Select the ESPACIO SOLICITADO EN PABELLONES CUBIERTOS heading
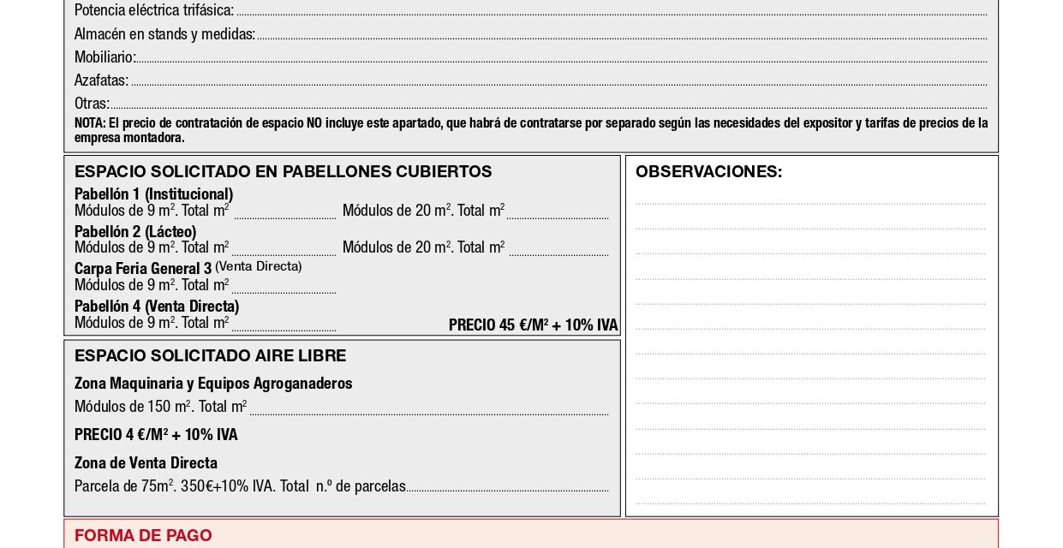This screenshot has height=548, width=1063. tap(284, 171)
